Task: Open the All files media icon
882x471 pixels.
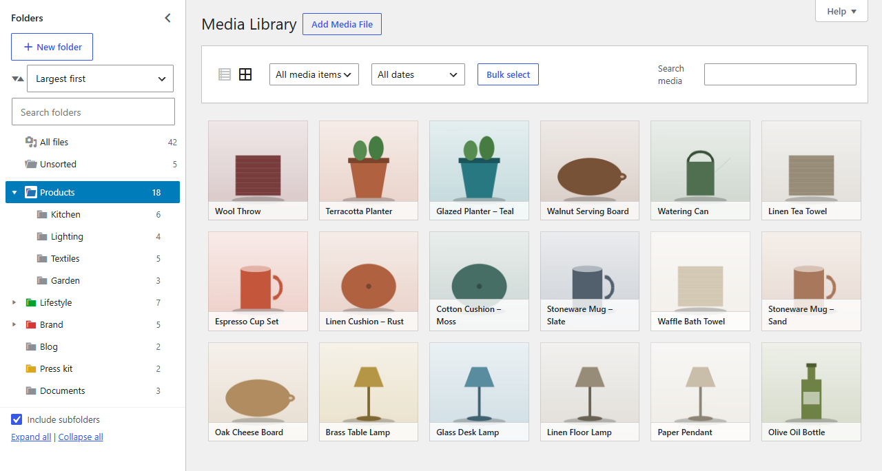Action: 31,142
